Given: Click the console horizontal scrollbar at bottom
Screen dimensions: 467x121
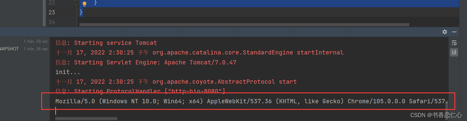Looking at the screenshot, I should pos(86,119).
